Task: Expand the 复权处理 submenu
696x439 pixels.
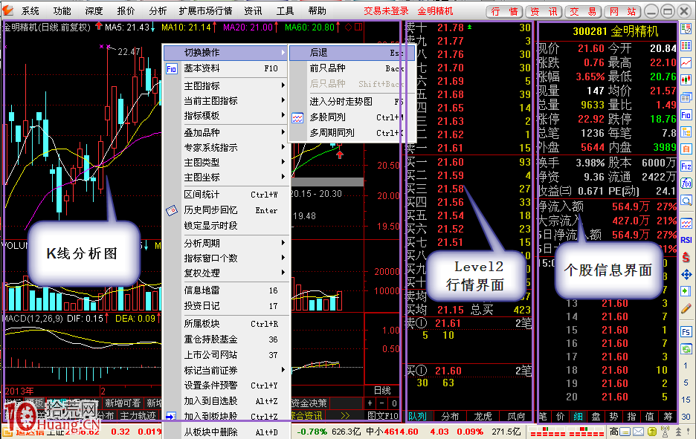Action: pos(226,273)
